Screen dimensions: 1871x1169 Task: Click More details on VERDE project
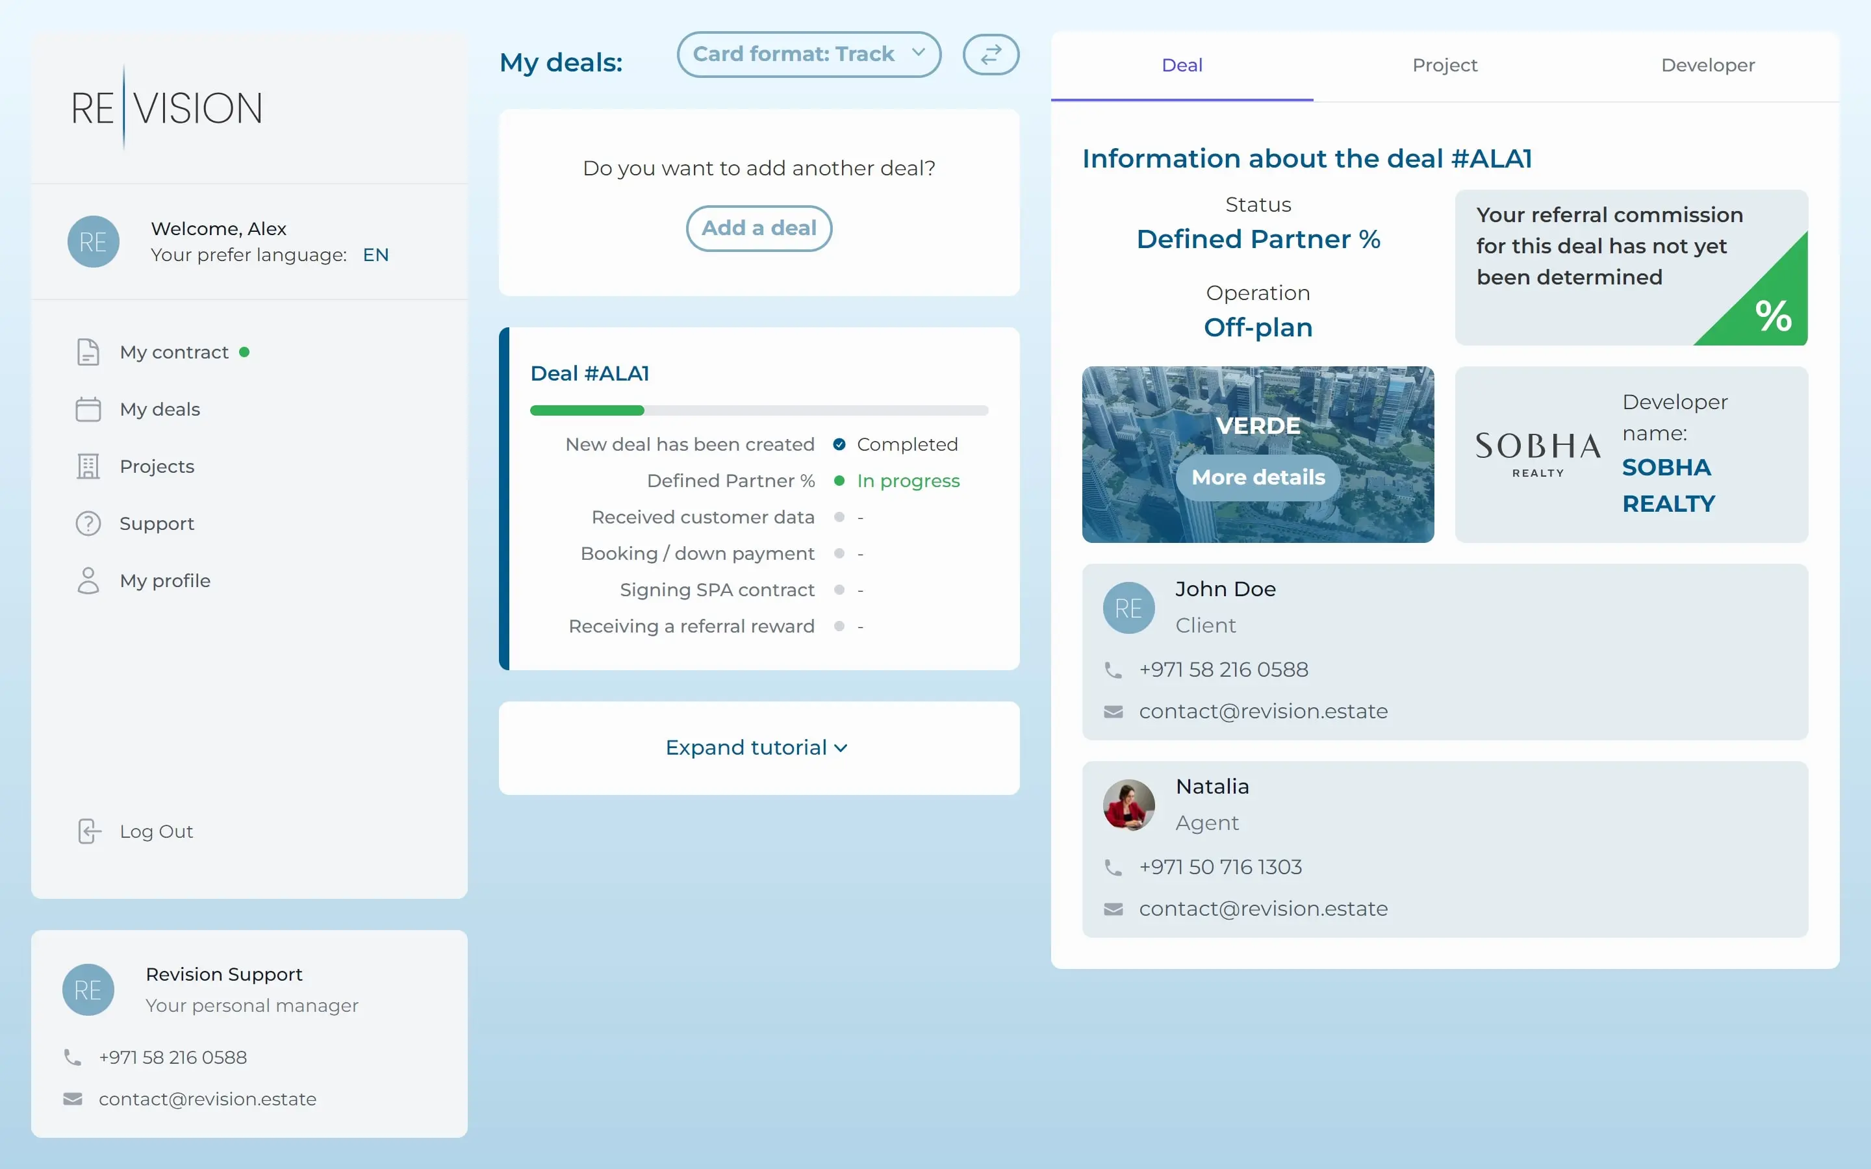(x=1258, y=478)
